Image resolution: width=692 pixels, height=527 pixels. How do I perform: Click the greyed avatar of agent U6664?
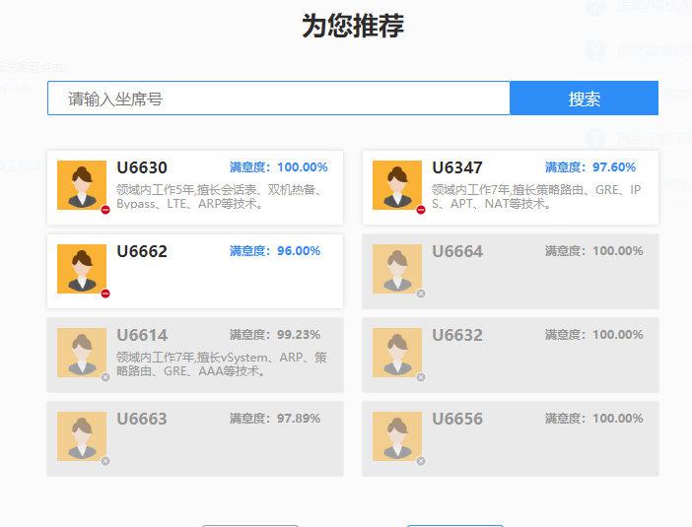pyautogui.click(x=397, y=268)
